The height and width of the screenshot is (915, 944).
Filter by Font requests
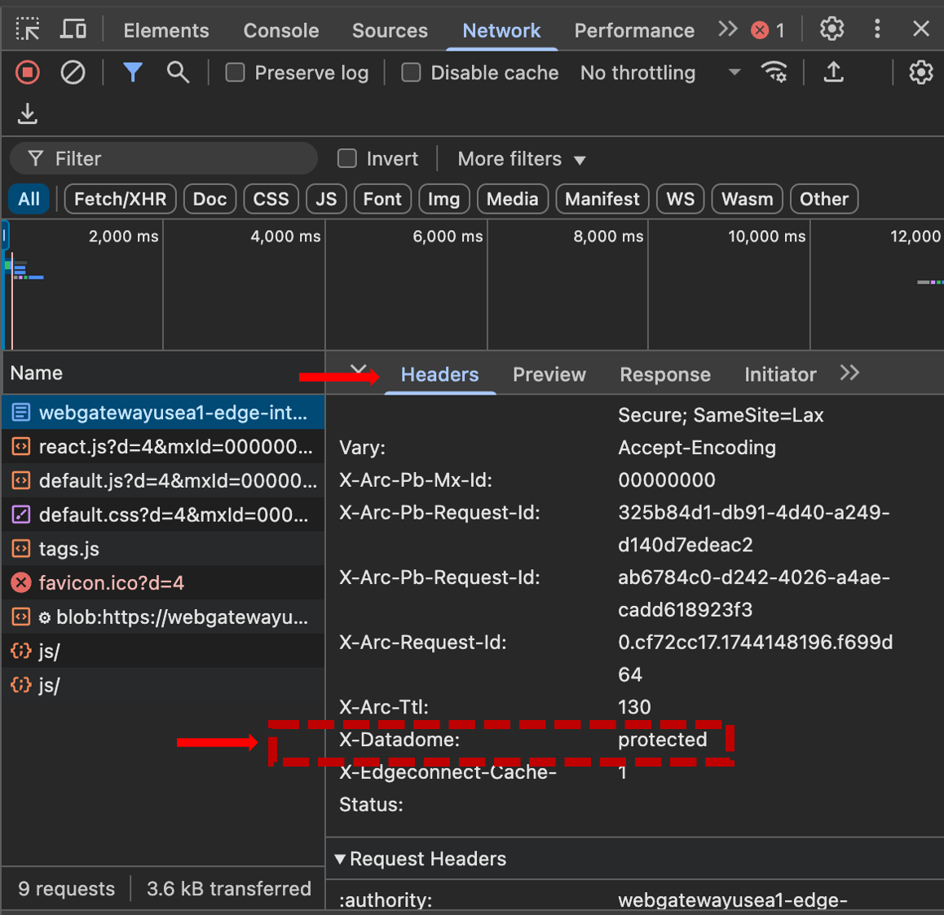382,199
